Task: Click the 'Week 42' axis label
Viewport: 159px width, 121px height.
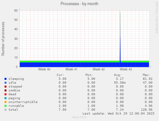Action: tap(98, 70)
